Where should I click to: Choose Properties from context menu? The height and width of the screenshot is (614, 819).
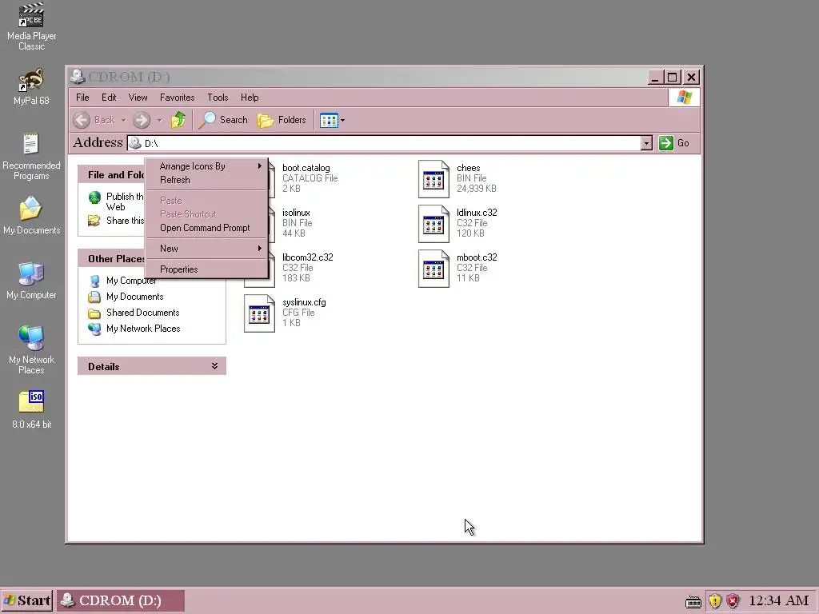click(207, 269)
